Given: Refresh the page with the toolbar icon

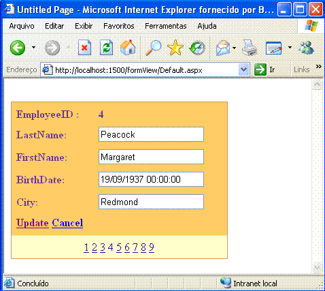Looking at the screenshot, I should 106,48.
